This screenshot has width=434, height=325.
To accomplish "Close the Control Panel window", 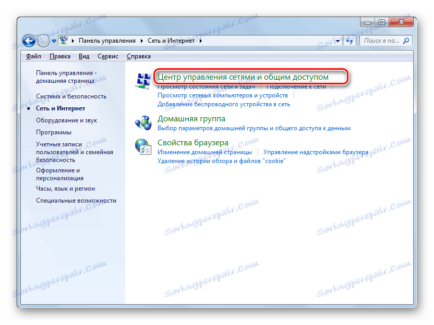I will click(x=401, y=22).
